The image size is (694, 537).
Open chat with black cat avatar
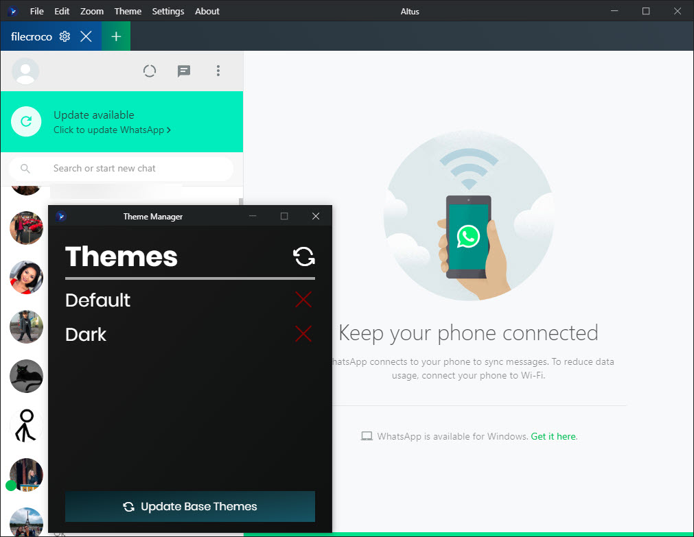(26, 376)
